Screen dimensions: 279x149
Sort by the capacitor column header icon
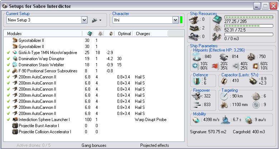tap(111, 34)
